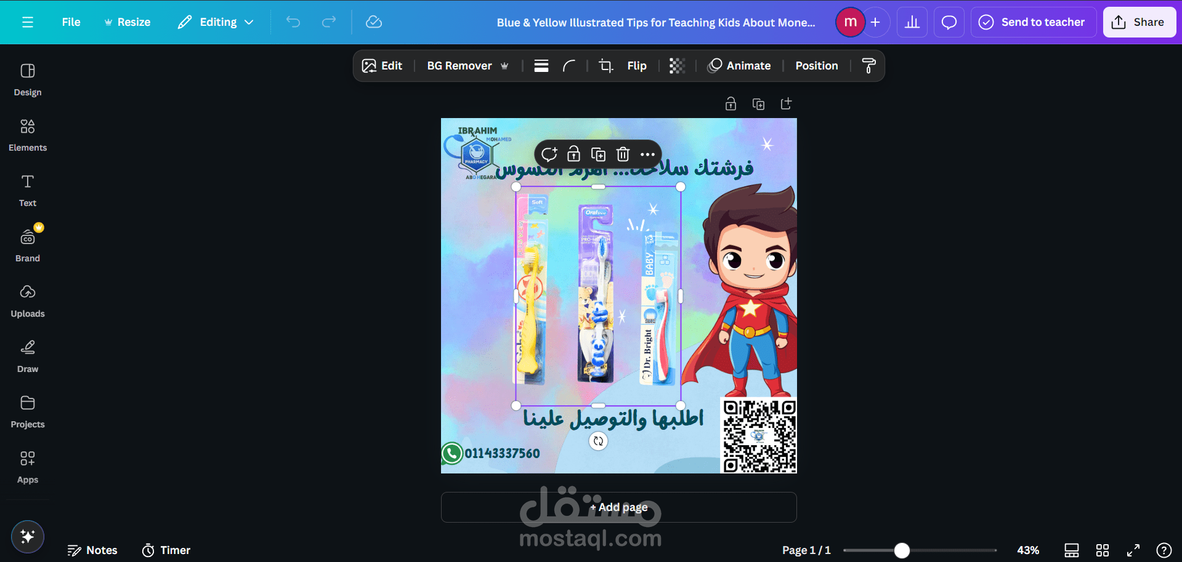Expand the Editing mode dropdown
1182x562 pixels.
pos(216,22)
